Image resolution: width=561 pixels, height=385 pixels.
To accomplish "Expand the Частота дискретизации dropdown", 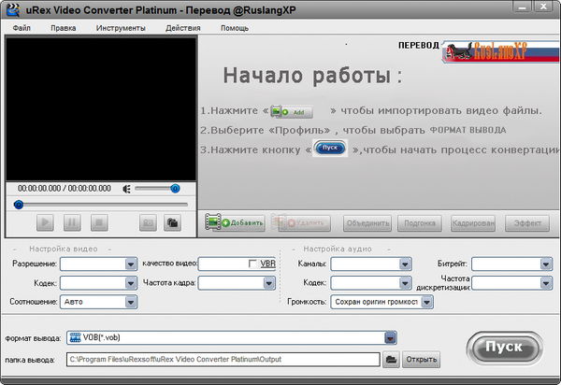I will coord(546,283).
